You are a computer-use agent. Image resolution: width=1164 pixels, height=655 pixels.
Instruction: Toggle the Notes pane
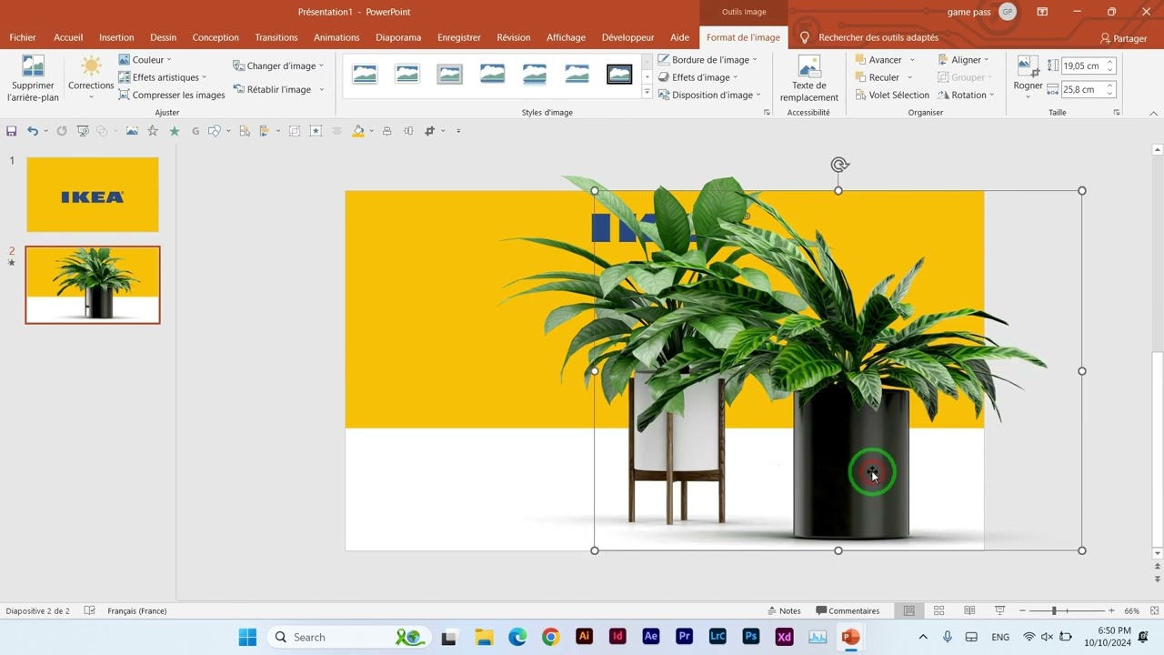pyautogui.click(x=784, y=610)
